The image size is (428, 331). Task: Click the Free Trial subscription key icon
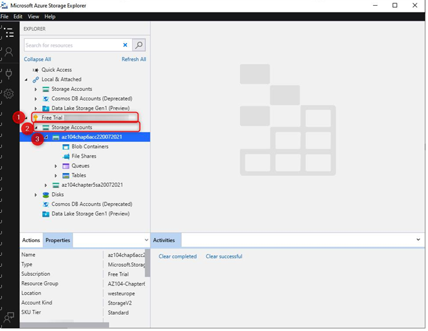coord(36,117)
